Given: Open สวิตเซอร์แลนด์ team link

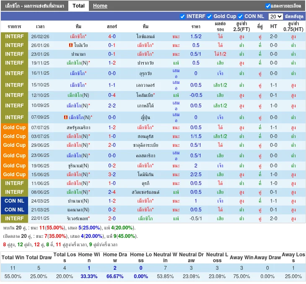Looking at the screenshot, I should (145, 192).
